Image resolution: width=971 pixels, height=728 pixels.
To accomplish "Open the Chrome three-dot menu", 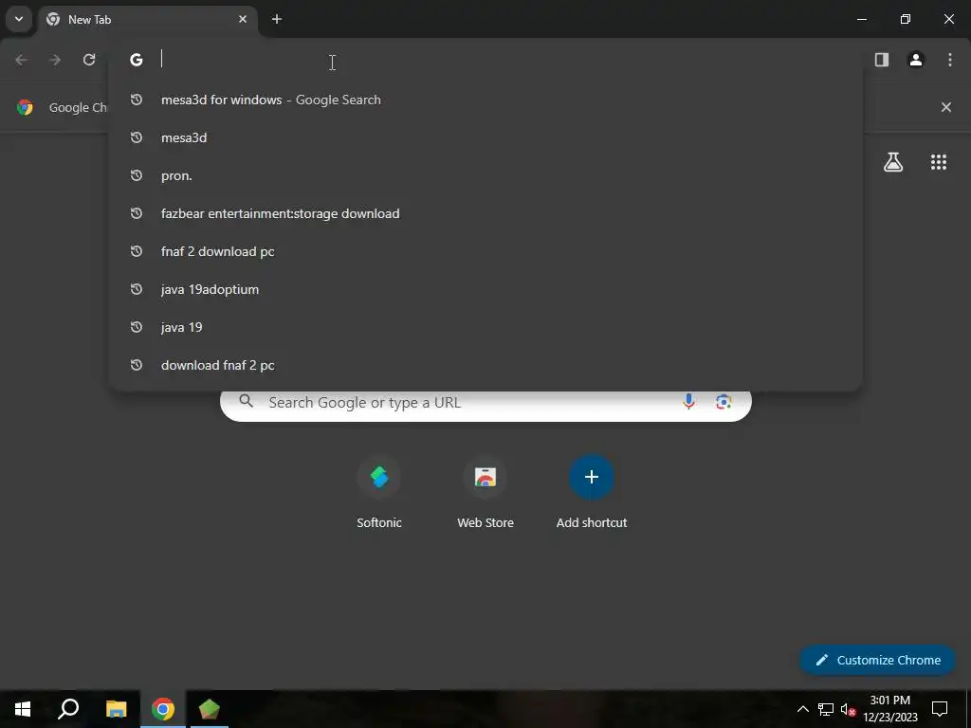I will point(950,60).
